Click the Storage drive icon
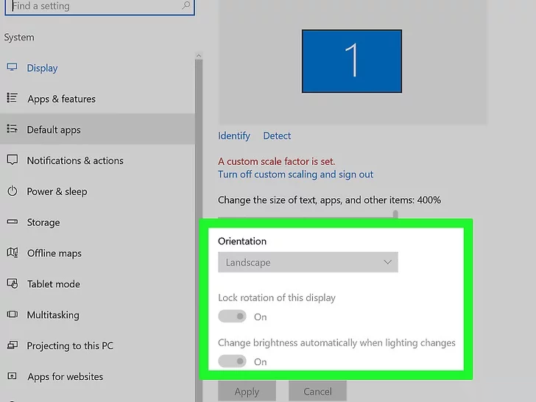This screenshot has width=536, height=402. click(x=12, y=222)
